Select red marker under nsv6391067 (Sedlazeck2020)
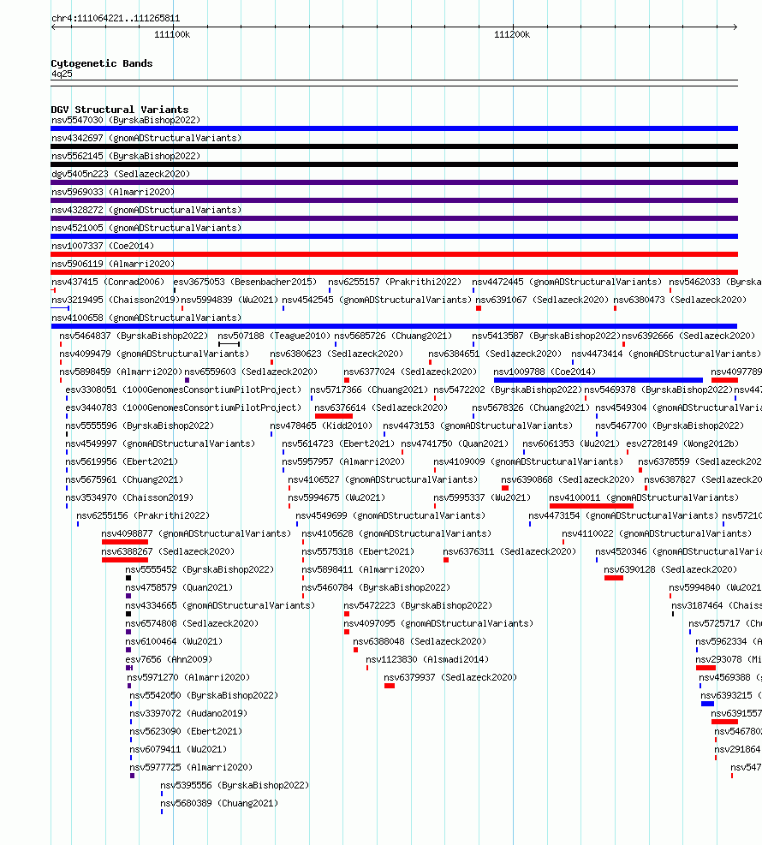The width and height of the screenshot is (762, 845). coord(479,308)
